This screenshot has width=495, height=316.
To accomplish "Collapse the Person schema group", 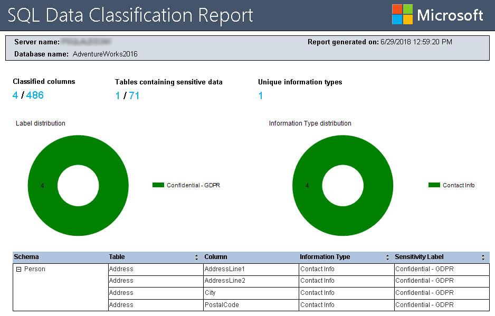I will coord(18,269).
